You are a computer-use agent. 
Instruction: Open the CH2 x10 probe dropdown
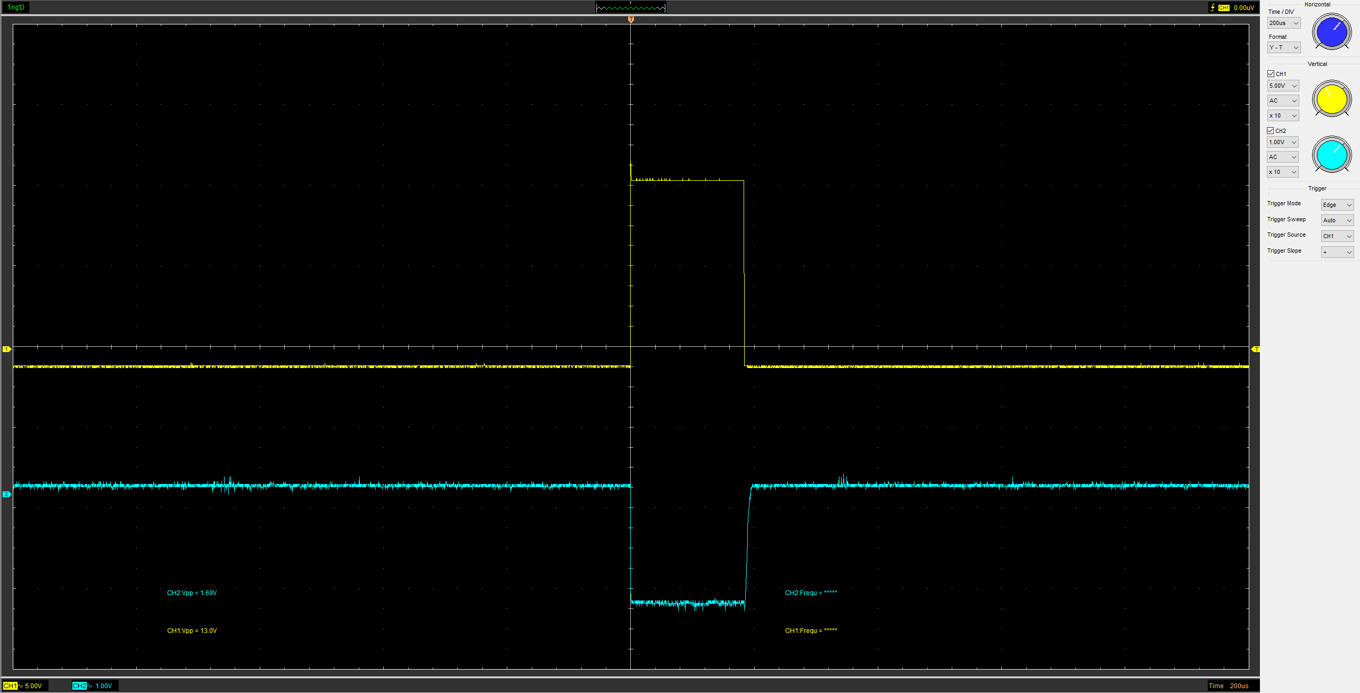[x=1282, y=172]
